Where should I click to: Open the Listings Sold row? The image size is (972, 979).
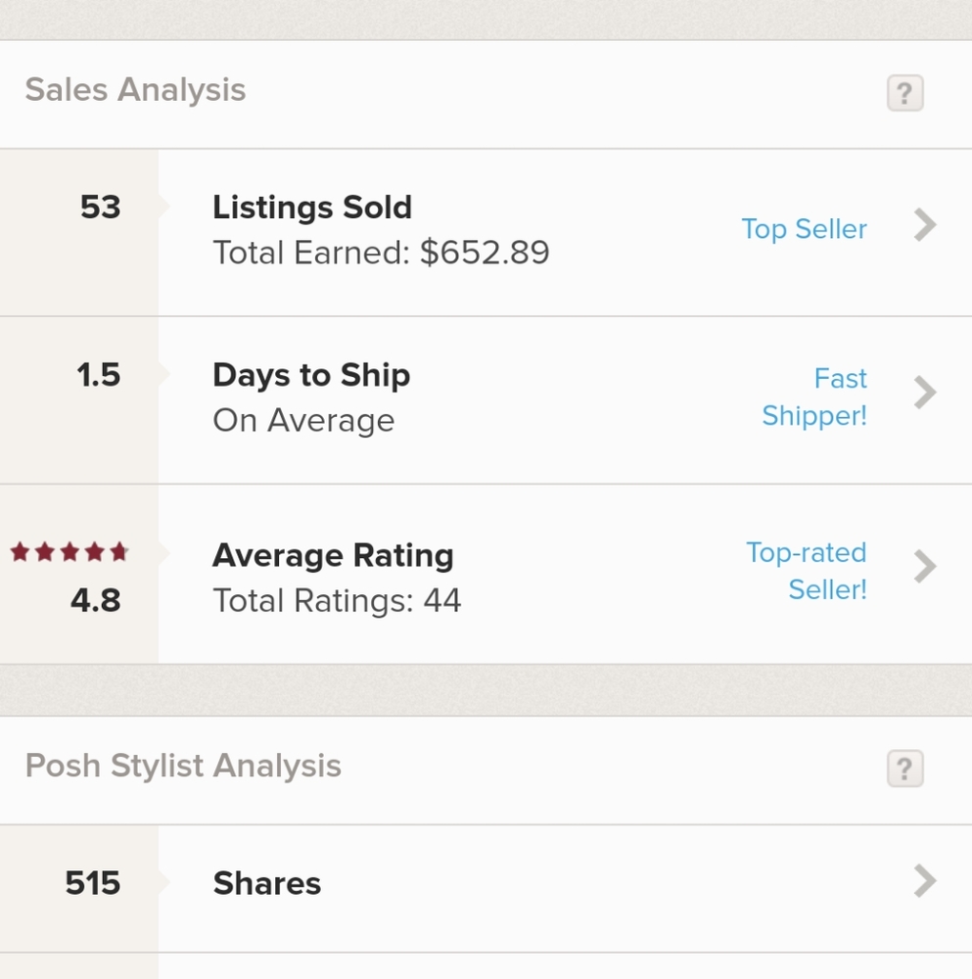pos(312,208)
